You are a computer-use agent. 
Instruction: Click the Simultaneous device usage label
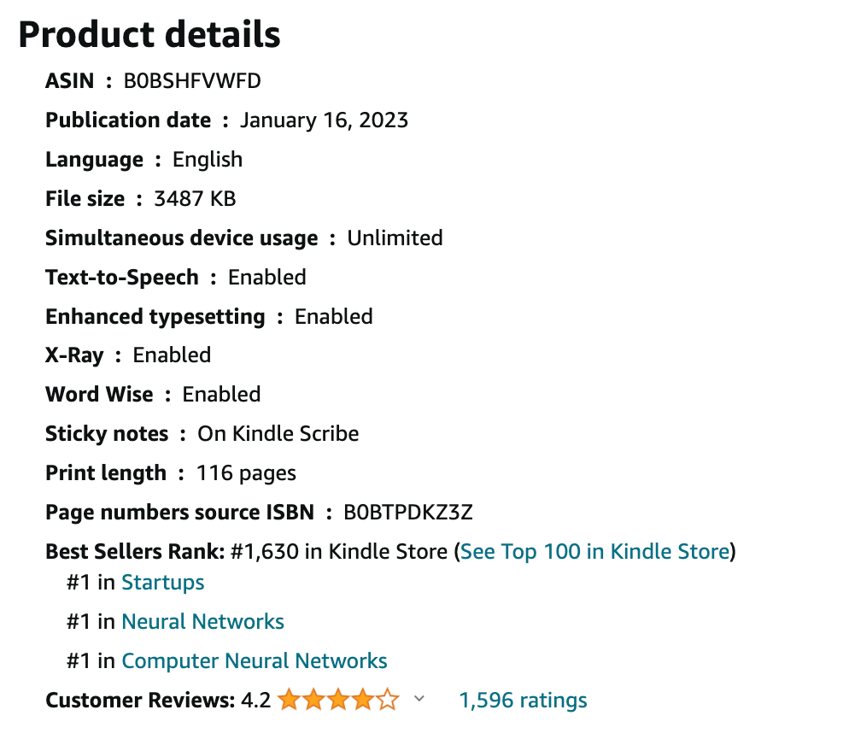pos(181,238)
